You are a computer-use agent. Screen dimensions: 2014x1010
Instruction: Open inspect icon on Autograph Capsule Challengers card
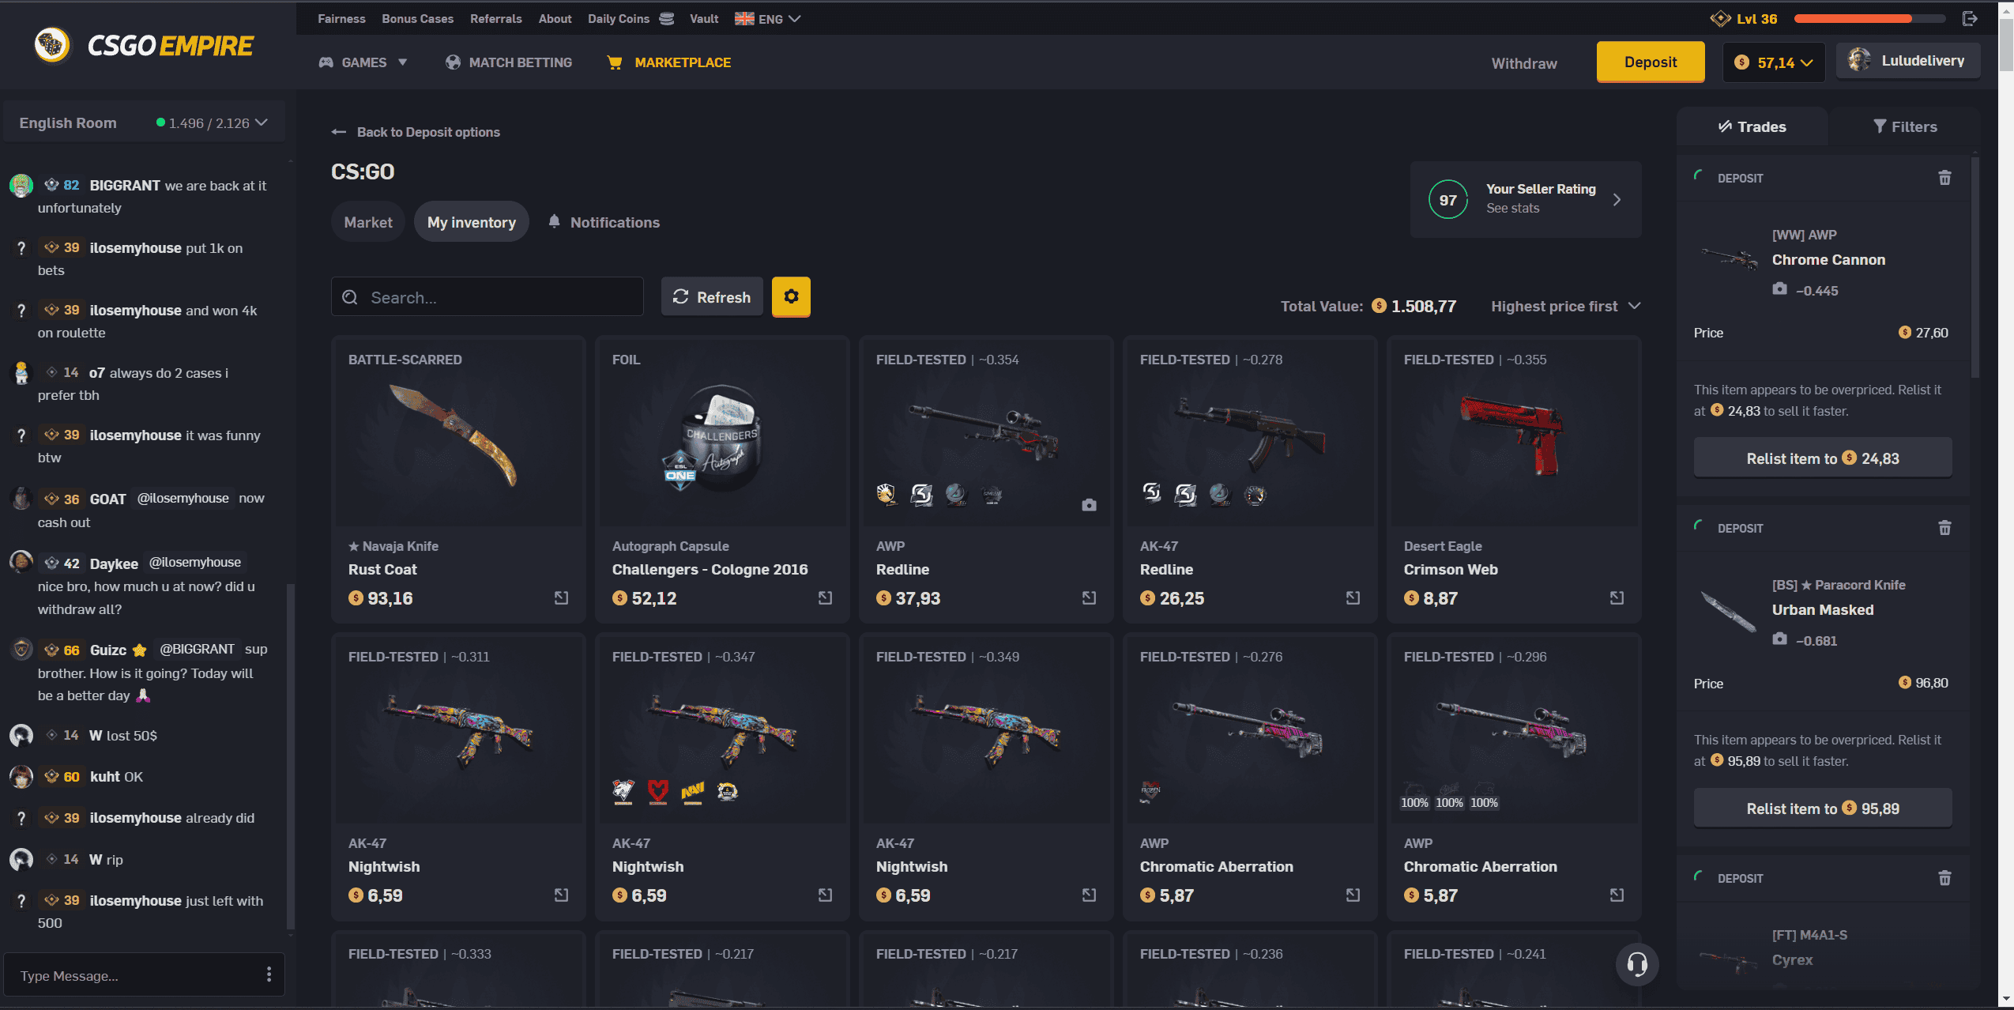pos(825,598)
